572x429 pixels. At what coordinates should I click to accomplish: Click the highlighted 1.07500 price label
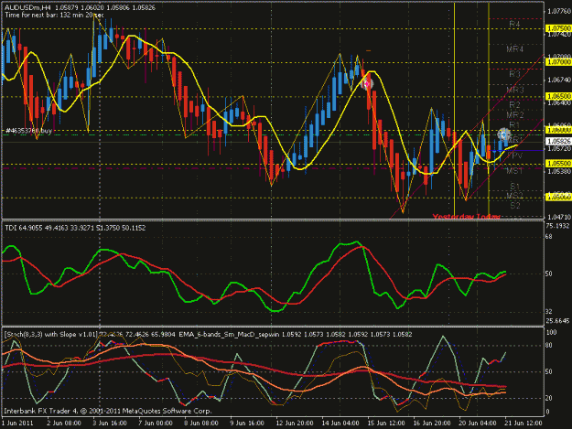(558, 28)
